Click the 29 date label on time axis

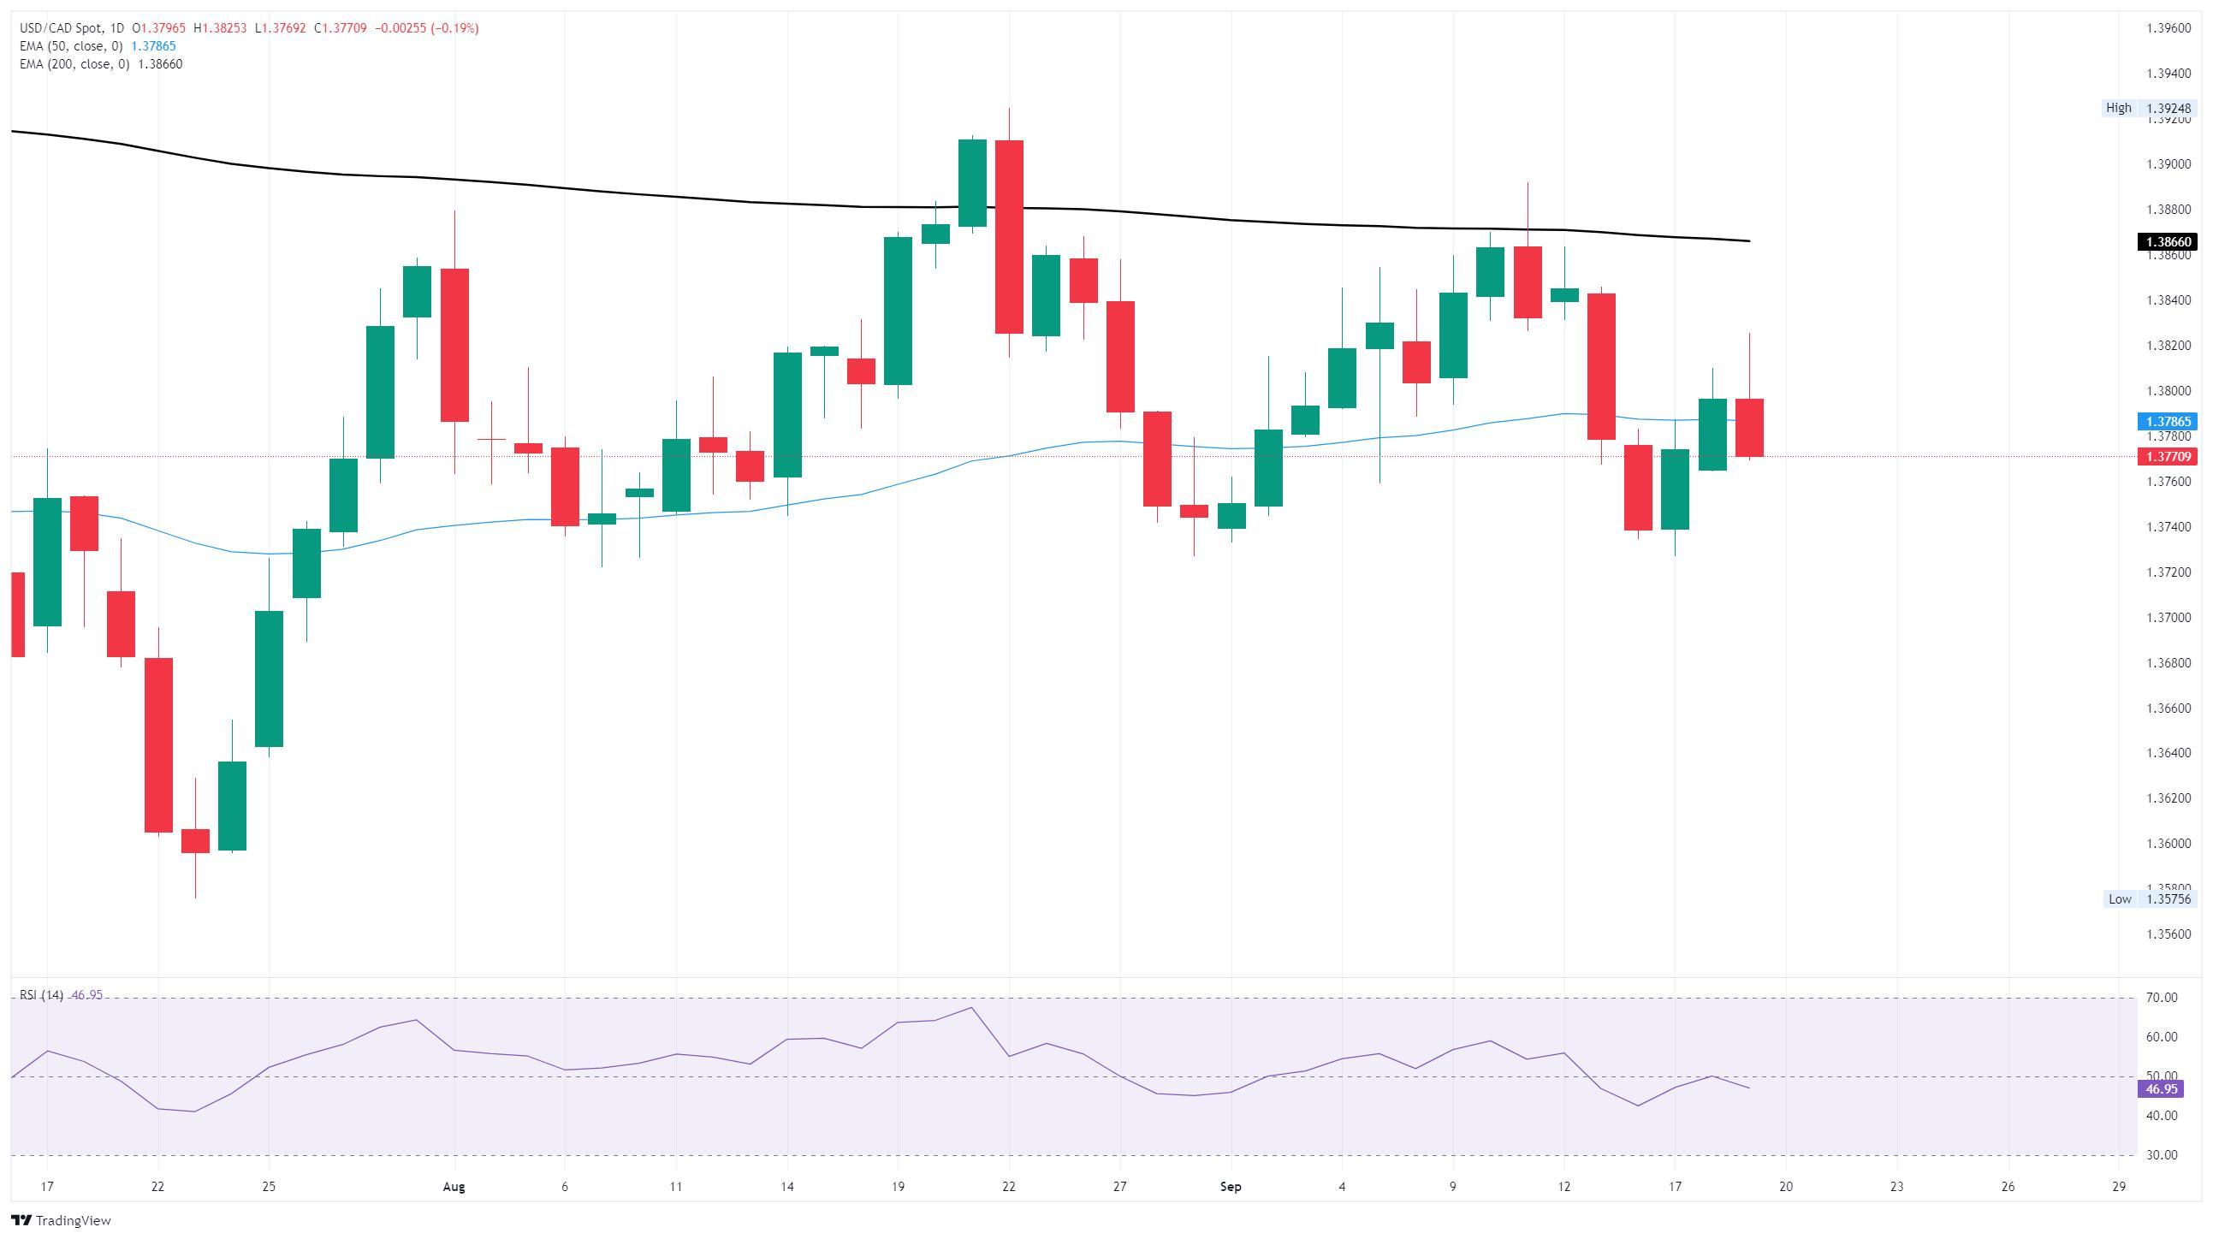coord(2119,1188)
